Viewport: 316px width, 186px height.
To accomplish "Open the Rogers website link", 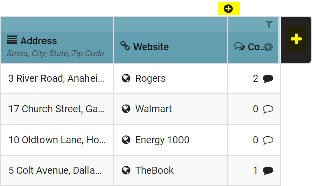I will pos(150,78).
